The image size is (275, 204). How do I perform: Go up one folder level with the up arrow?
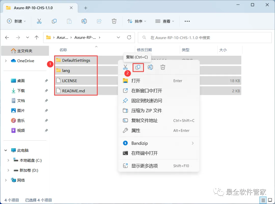36,37
